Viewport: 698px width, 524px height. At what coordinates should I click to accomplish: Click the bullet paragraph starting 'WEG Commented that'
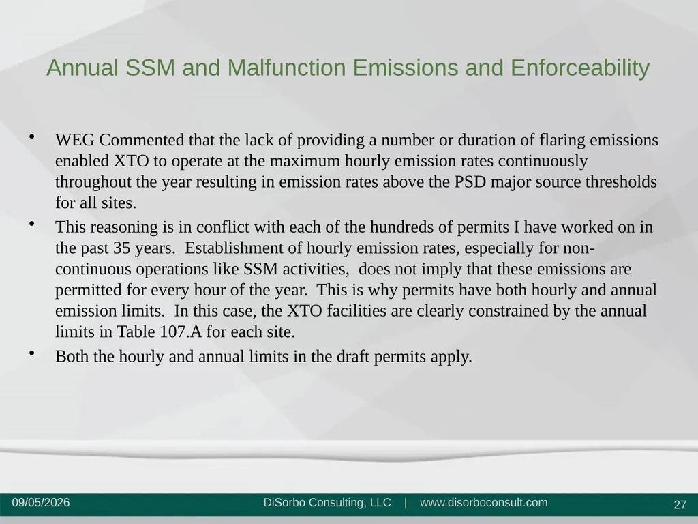[356, 171]
